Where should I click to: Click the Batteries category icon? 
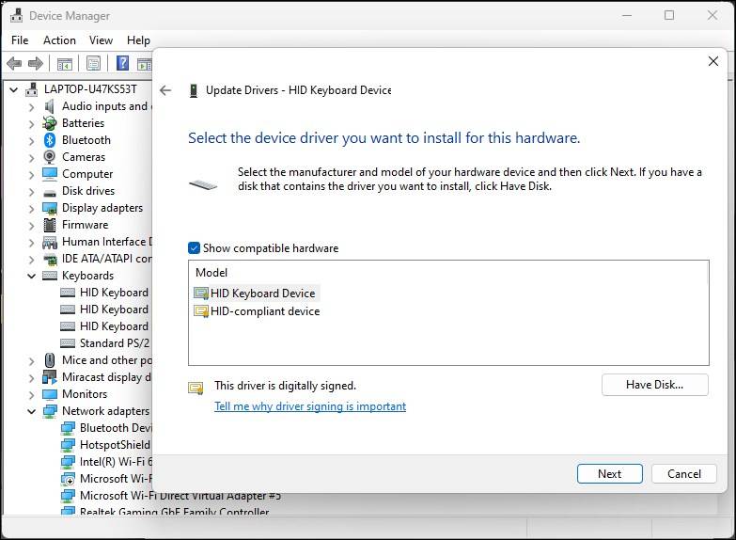50,123
